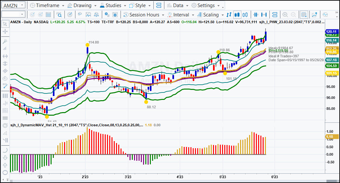The image size is (340, 183).
Task: Zoom out with the magnifier minus icon
Action: click(293, 15)
